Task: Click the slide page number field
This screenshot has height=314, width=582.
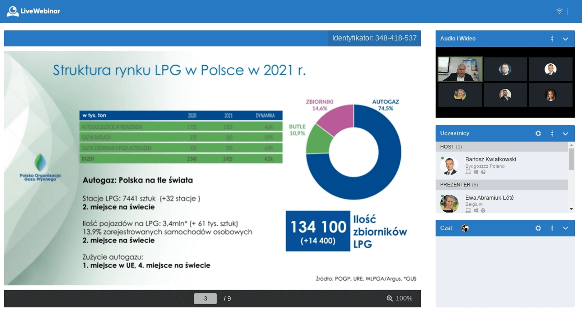Action: (205, 298)
